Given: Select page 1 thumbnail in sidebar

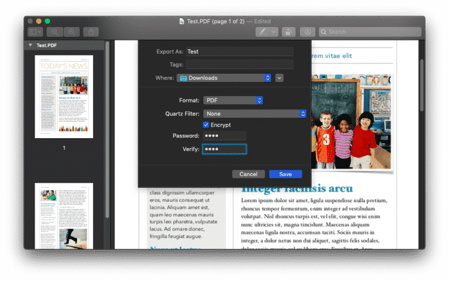Looking at the screenshot, I should coord(64,97).
